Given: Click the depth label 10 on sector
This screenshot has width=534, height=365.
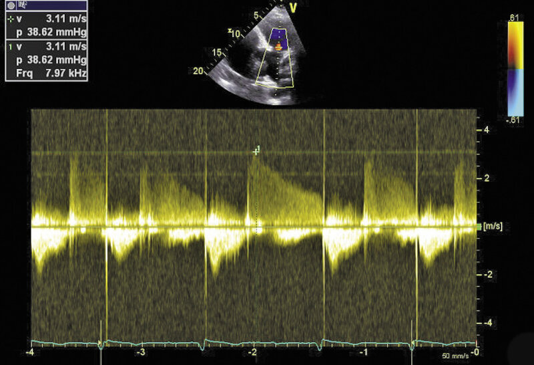Looking at the screenshot, I should [236, 34].
